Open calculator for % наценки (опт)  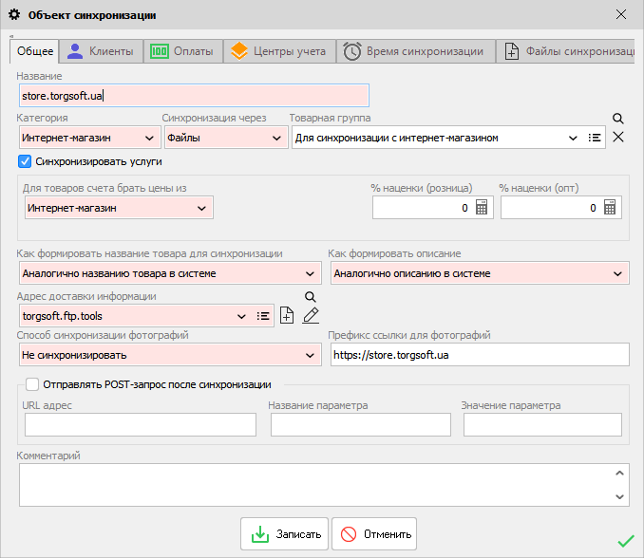pyautogui.click(x=610, y=208)
